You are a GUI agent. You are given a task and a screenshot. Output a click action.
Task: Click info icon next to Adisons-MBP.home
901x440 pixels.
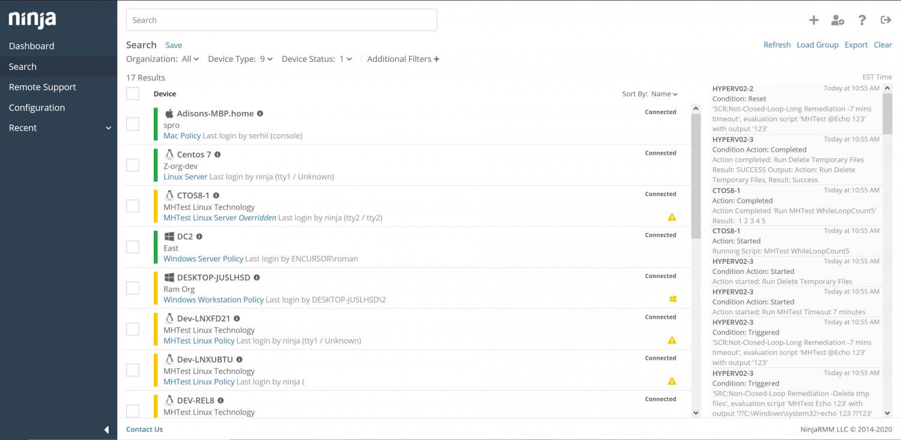click(260, 113)
